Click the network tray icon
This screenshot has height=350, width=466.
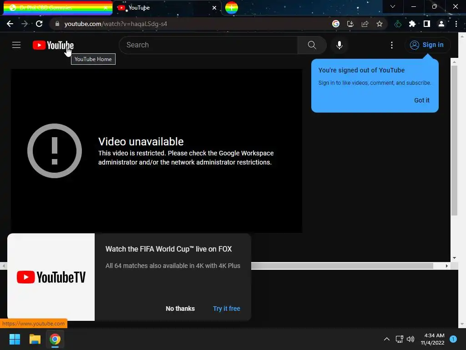(x=399, y=339)
